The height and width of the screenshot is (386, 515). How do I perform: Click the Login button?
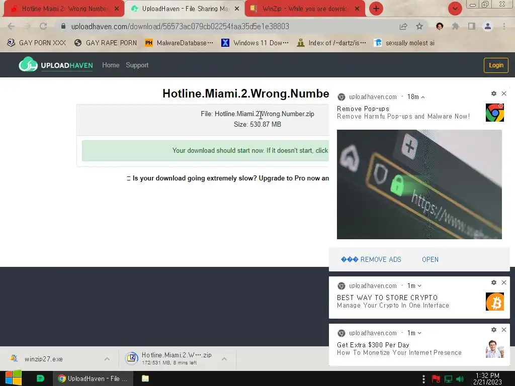(495, 65)
